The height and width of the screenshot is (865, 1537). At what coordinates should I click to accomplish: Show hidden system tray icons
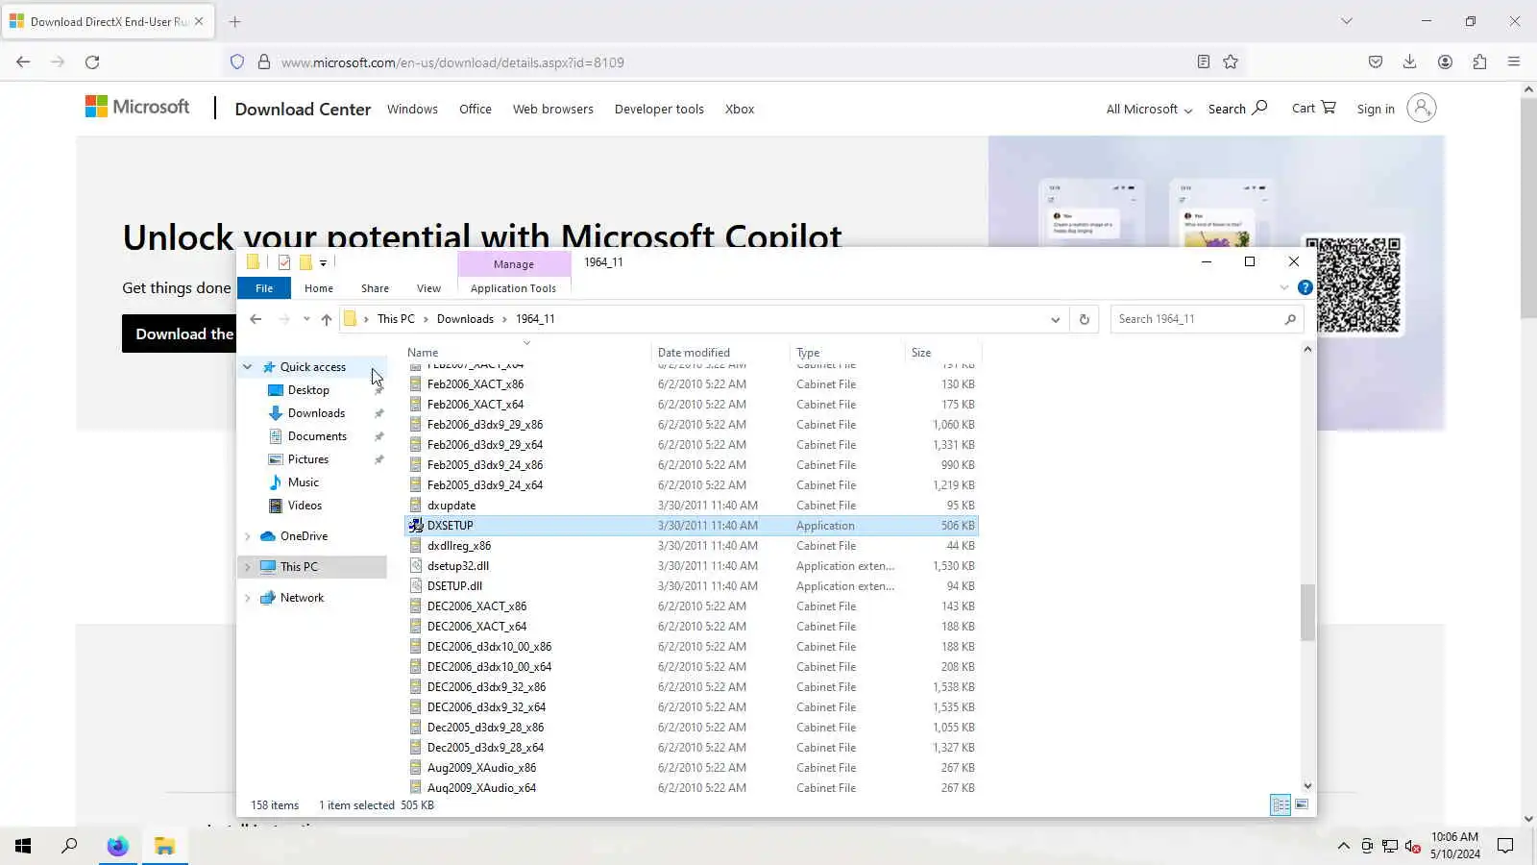click(1343, 846)
